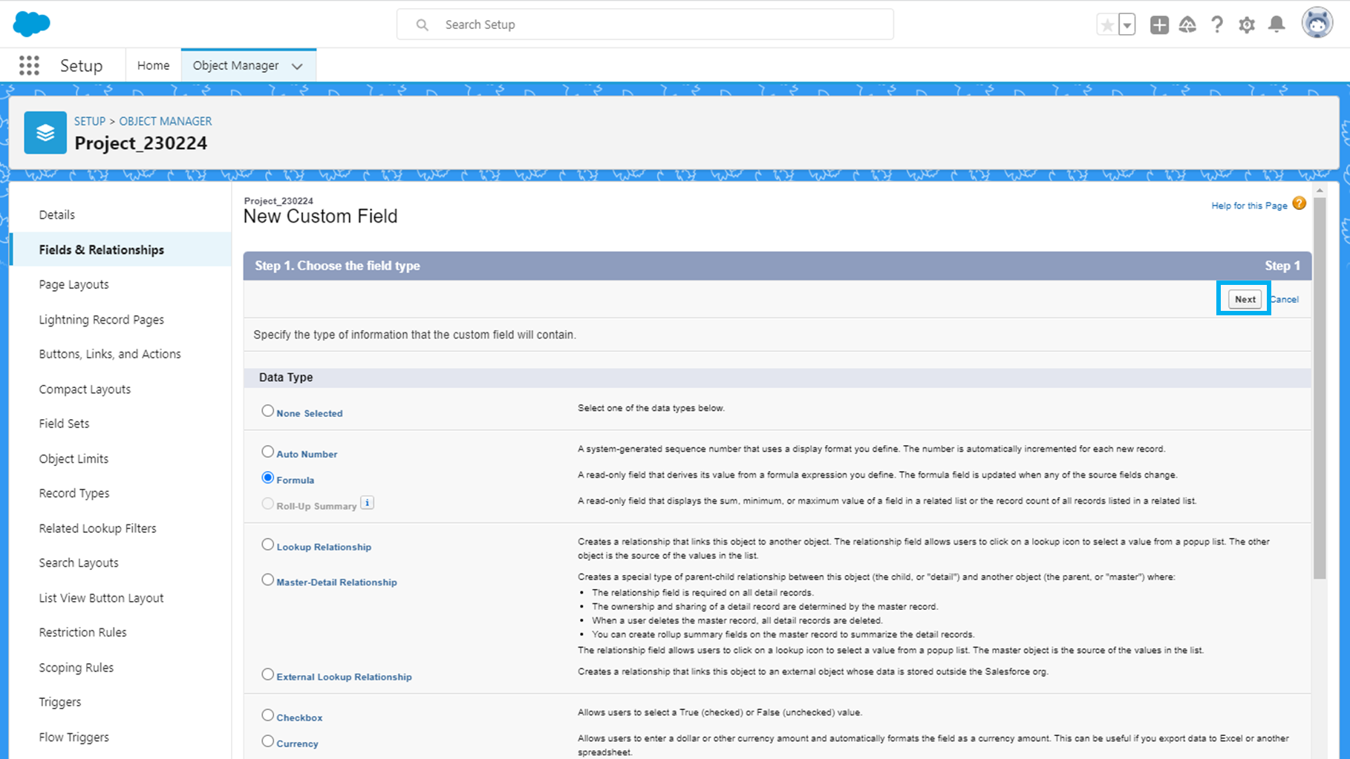Click the page vertical scrollbar thumb
Image resolution: width=1350 pixels, height=759 pixels.
point(1320,387)
